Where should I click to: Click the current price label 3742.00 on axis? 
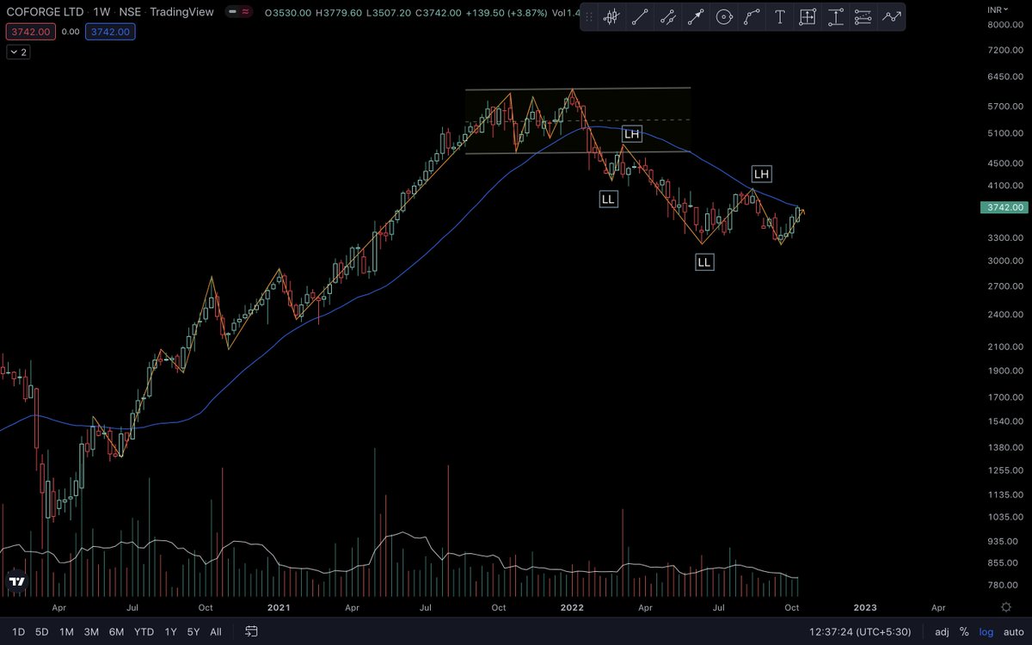pyautogui.click(x=1004, y=207)
